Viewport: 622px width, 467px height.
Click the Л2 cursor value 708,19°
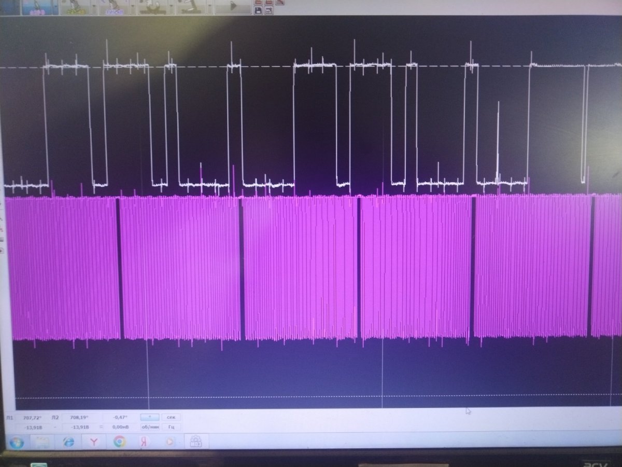coord(79,417)
